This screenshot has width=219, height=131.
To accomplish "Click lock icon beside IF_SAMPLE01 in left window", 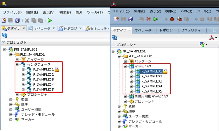I will (57, 69).
